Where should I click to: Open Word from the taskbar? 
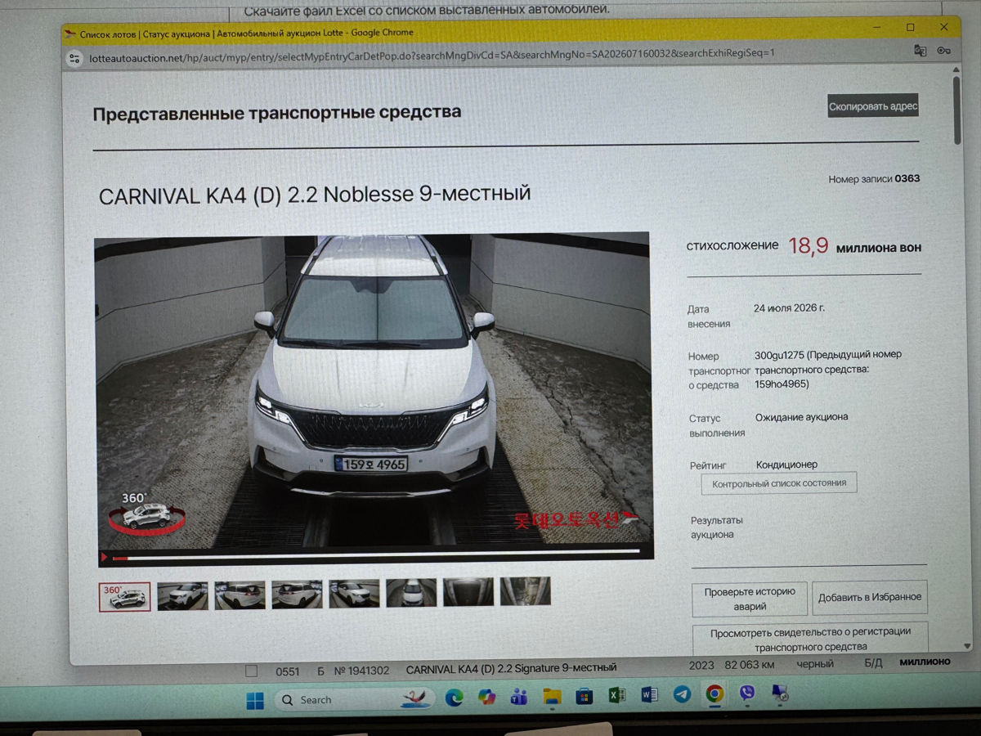click(x=650, y=694)
